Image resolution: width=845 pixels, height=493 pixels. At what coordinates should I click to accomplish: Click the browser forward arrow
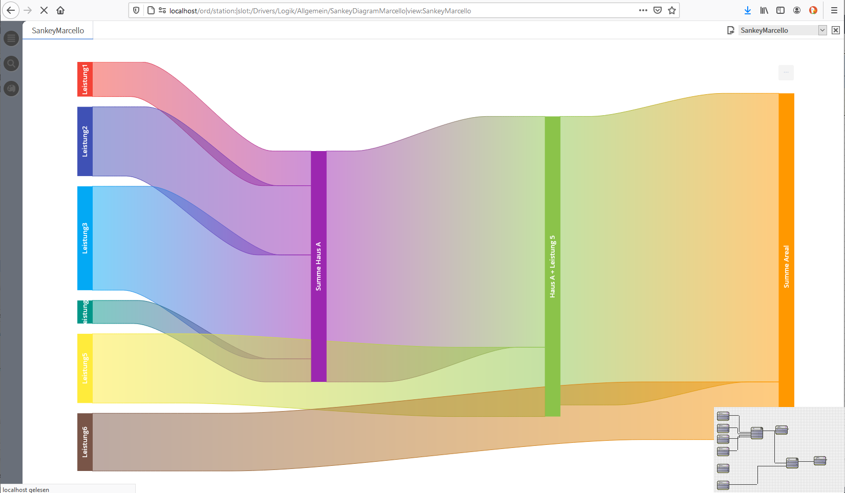pyautogui.click(x=28, y=10)
